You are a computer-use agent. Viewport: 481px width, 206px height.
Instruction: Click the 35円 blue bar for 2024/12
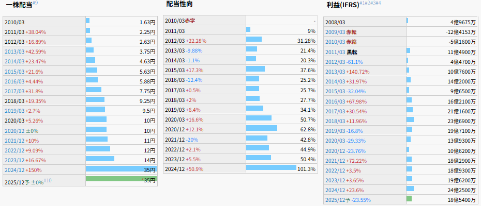[121, 169]
